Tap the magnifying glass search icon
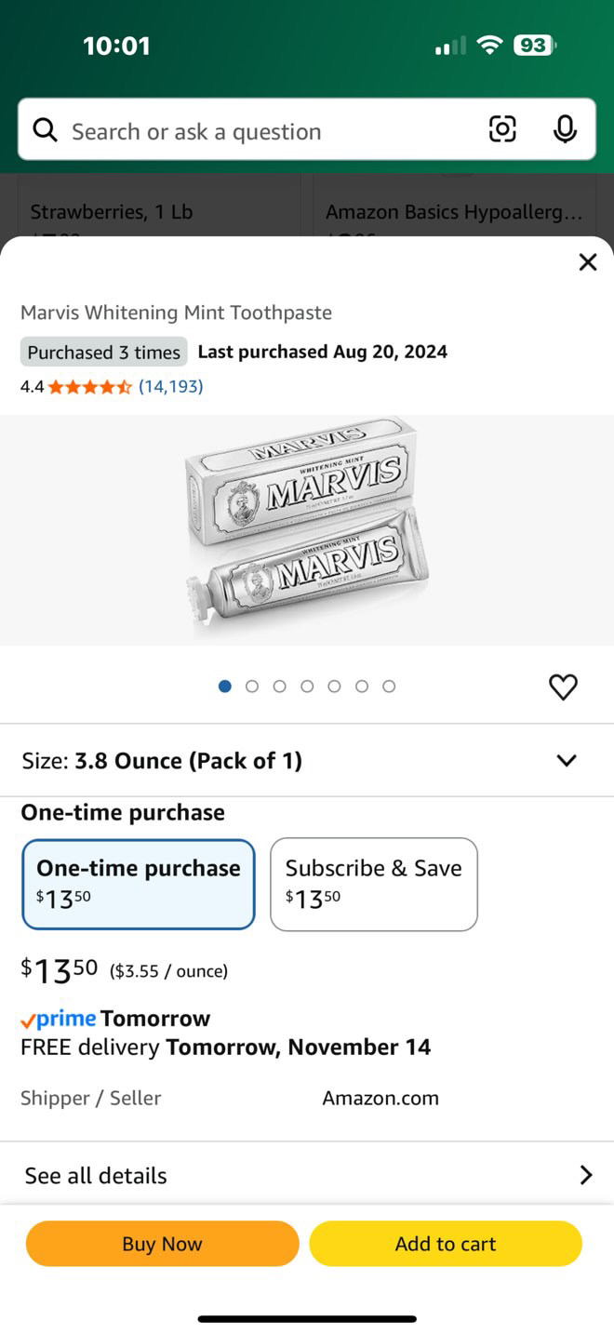Image resolution: width=614 pixels, height=1334 pixels. click(x=45, y=130)
